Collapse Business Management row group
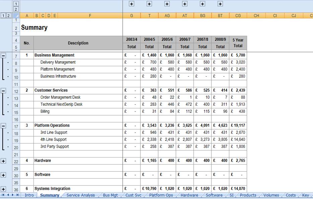Viewport: 313px width, 199px height. [x=3, y=56]
